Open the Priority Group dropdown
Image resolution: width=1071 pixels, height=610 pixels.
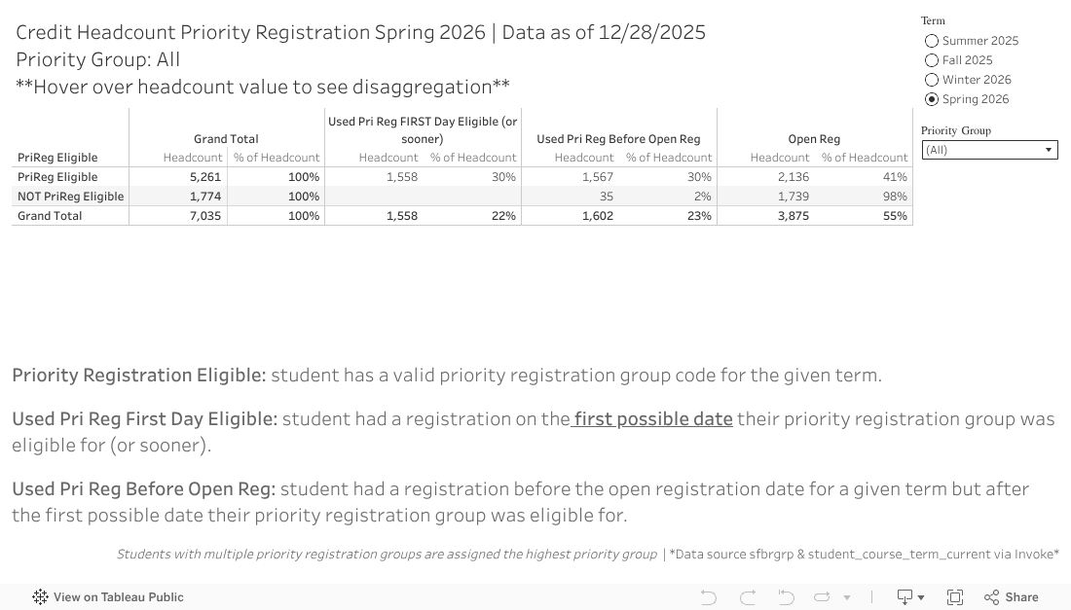989,150
